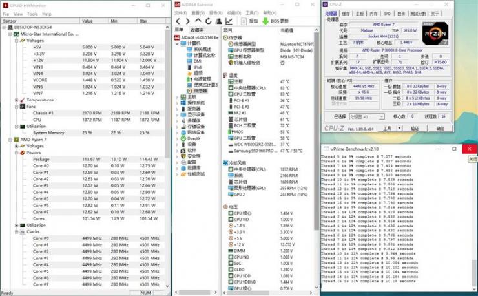Click the AIDA64 sensor list vertical scrollbar
The width and height of the screenshot is (478, 296).
[316, 160]
